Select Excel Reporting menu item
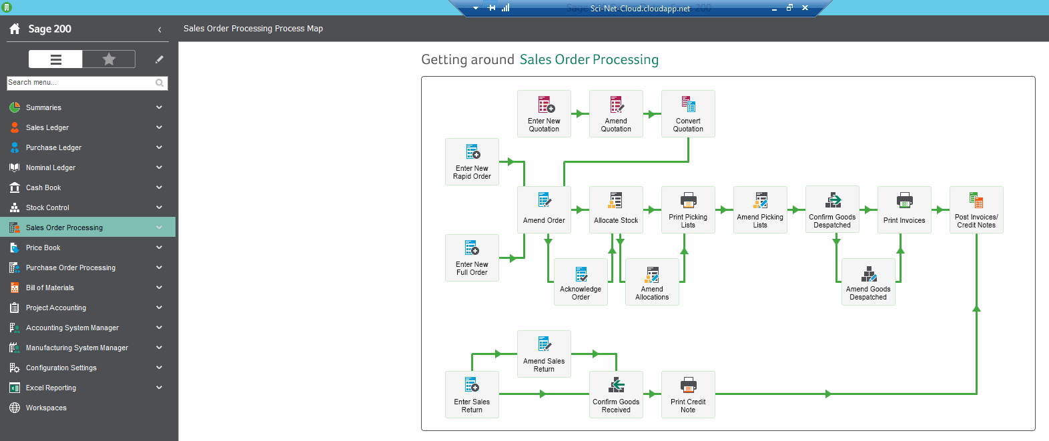Viewport: 1049px width, 441px height. tap(88, 388)
